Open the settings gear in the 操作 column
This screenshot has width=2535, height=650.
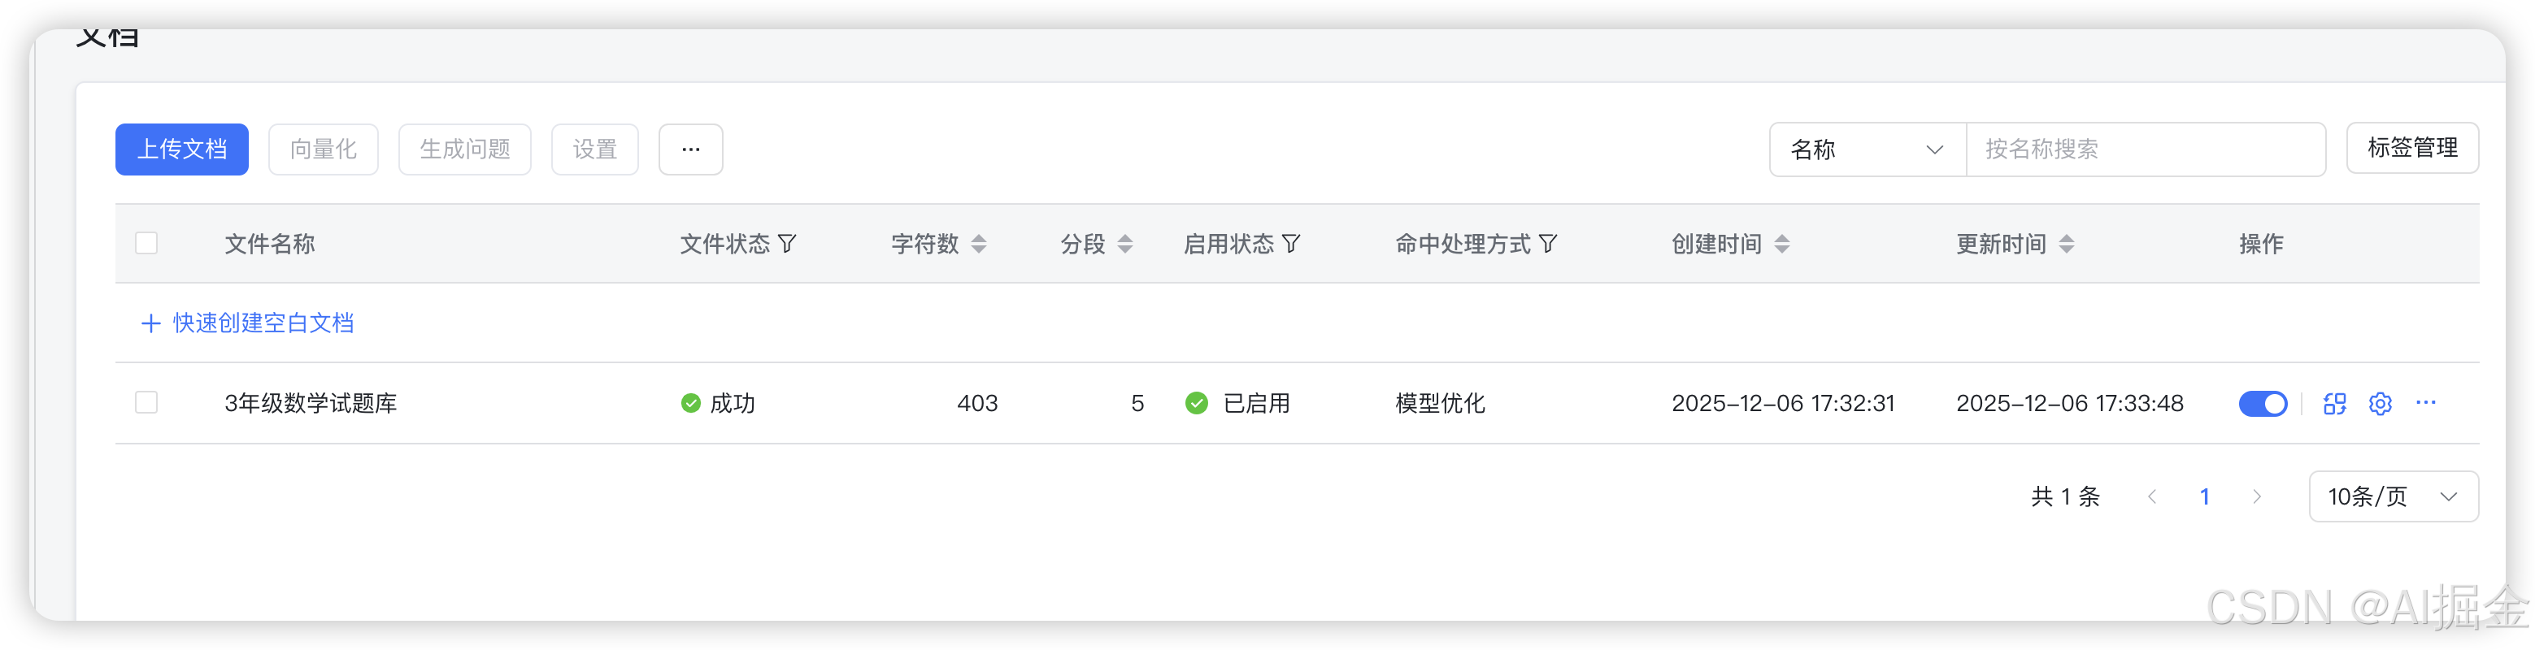pyautogui.click(x=2380, y=403)
